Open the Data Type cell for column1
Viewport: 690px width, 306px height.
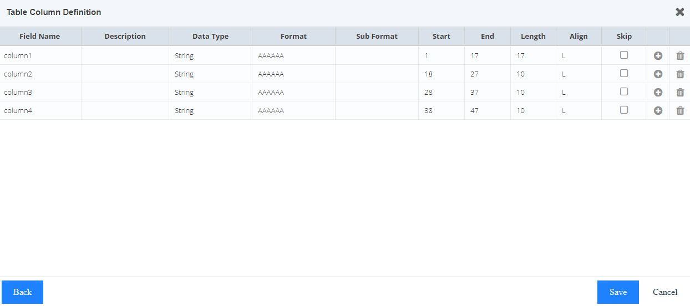pos(210,55)
